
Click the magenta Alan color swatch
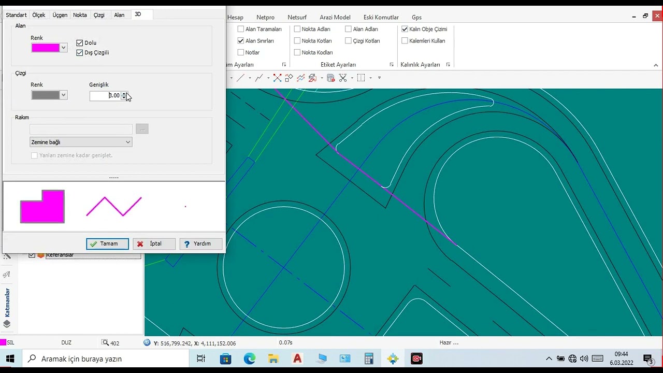[x=46, y=48]
